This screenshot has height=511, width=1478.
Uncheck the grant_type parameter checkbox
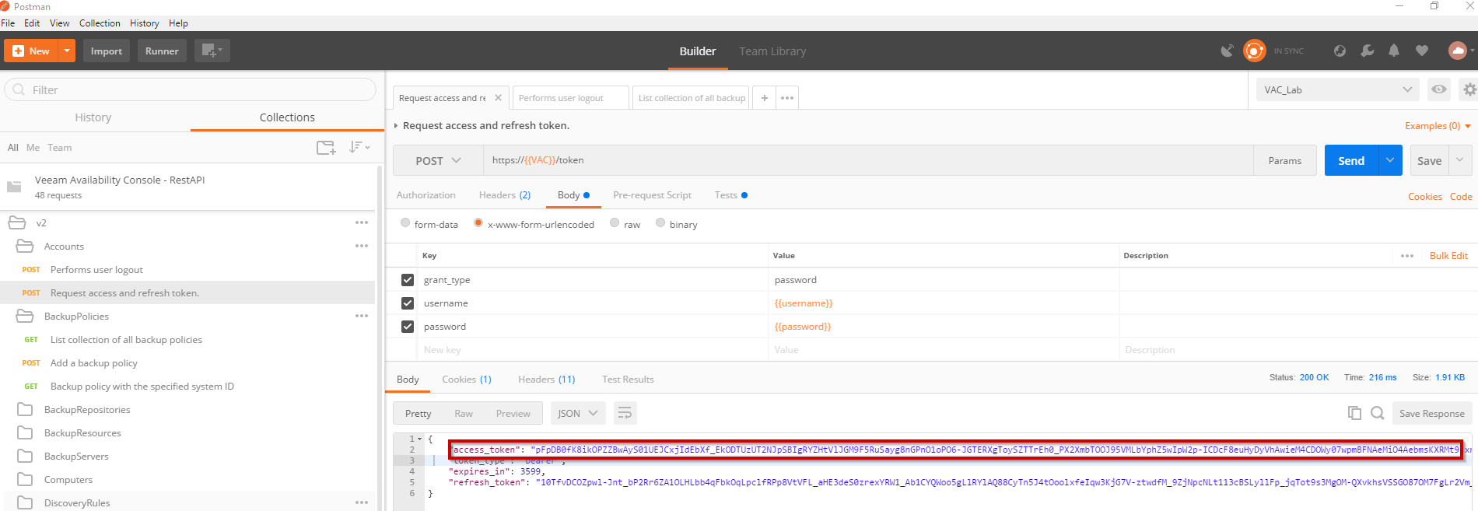[x=408, y=279]
